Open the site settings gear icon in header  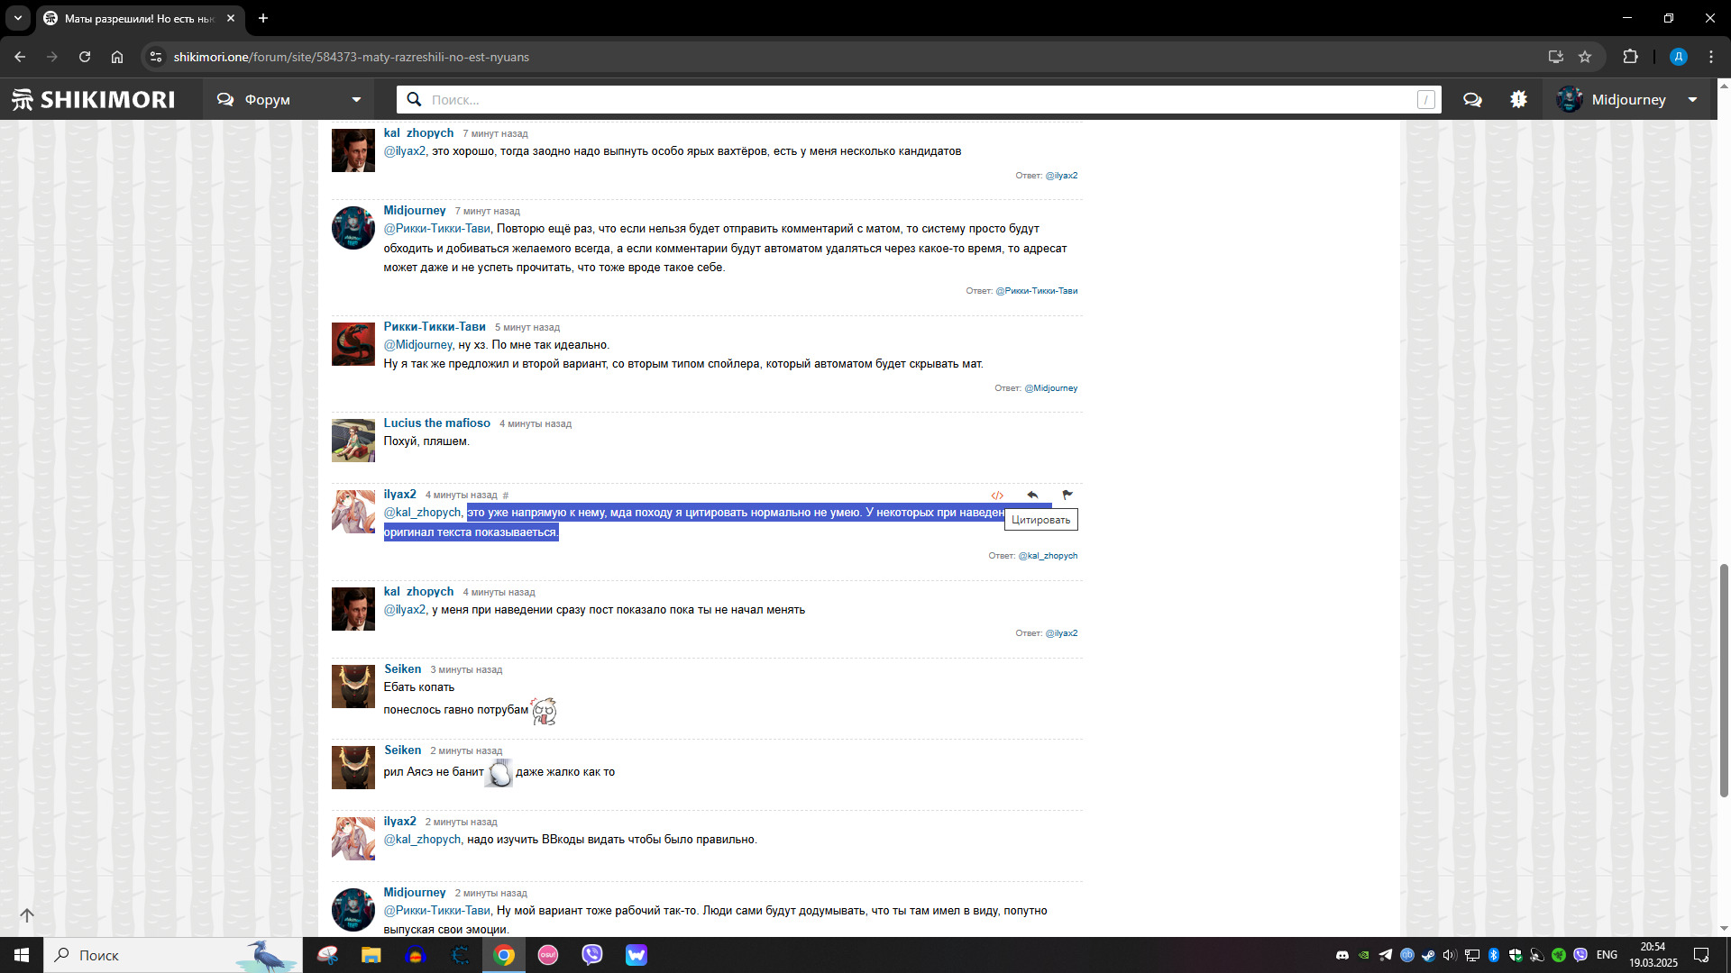click(x=1519, y=100)
